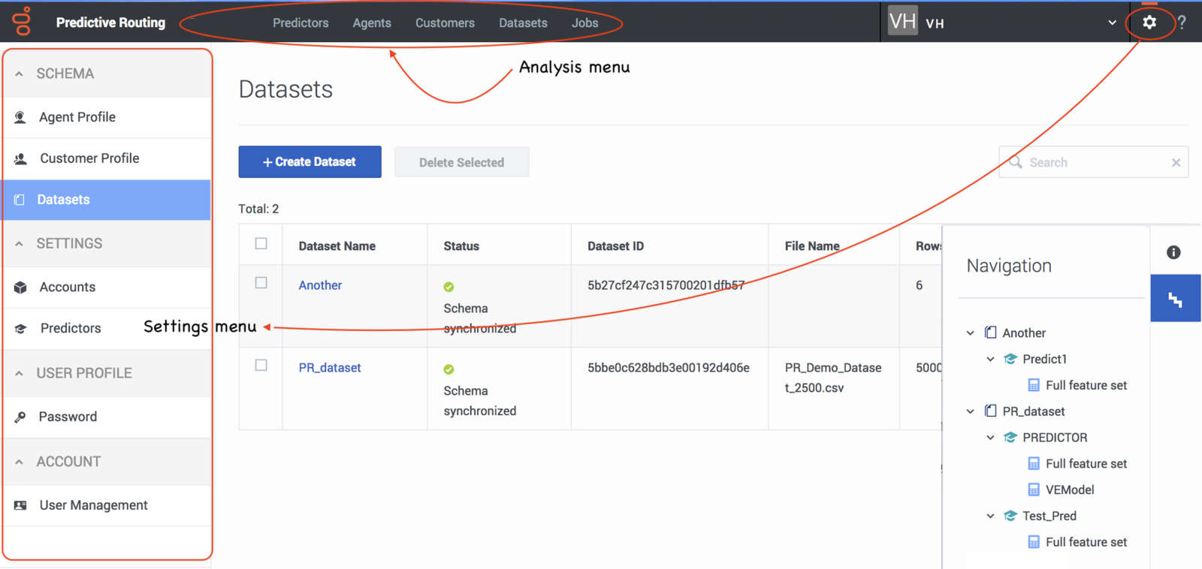
Task: Click the feature set icon under Test_Pred
Action: (x=1034, y=542)
